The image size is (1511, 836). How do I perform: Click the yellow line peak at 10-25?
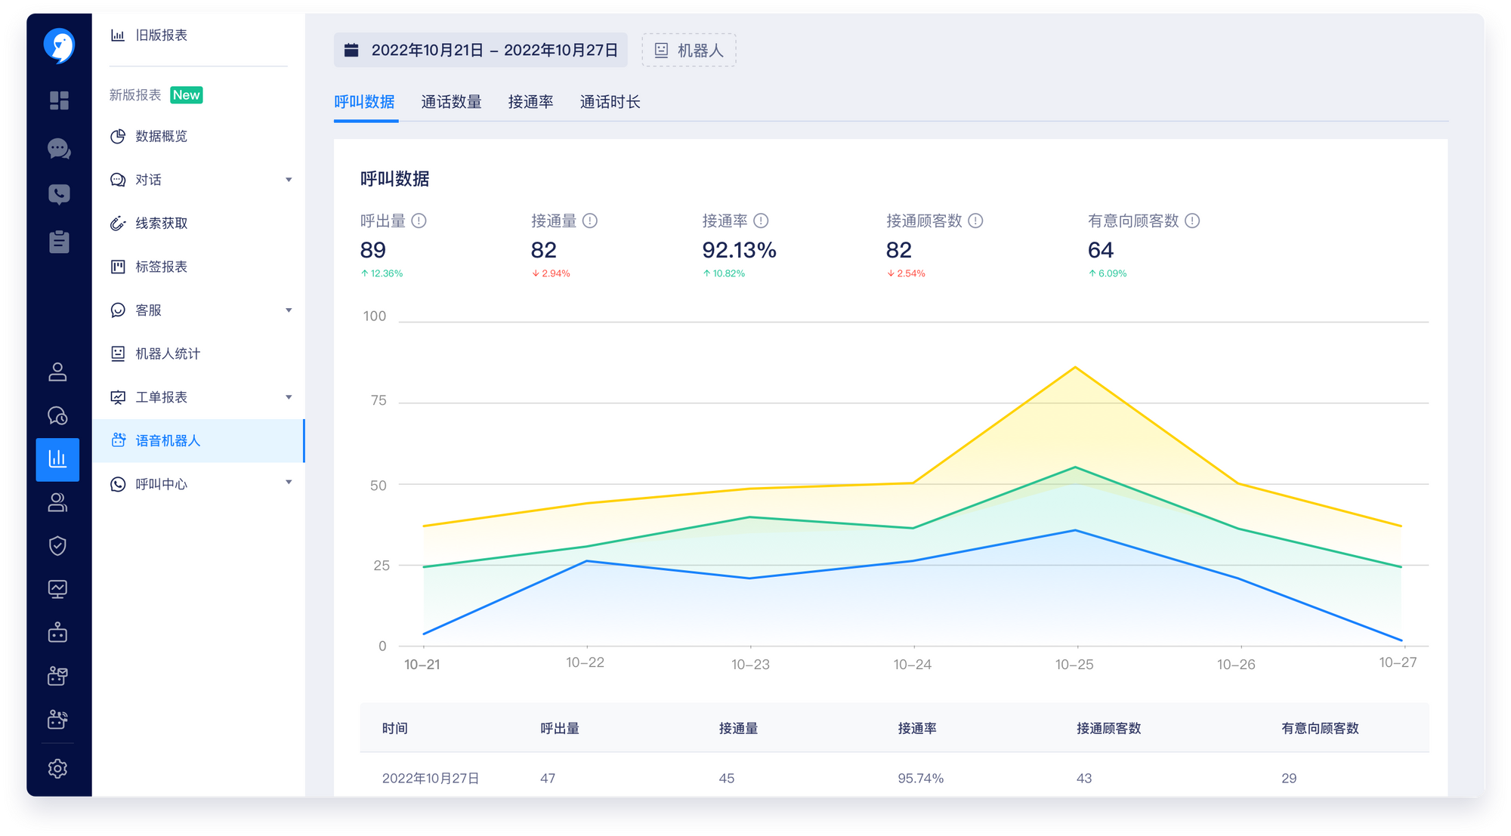pos(1075,368)
